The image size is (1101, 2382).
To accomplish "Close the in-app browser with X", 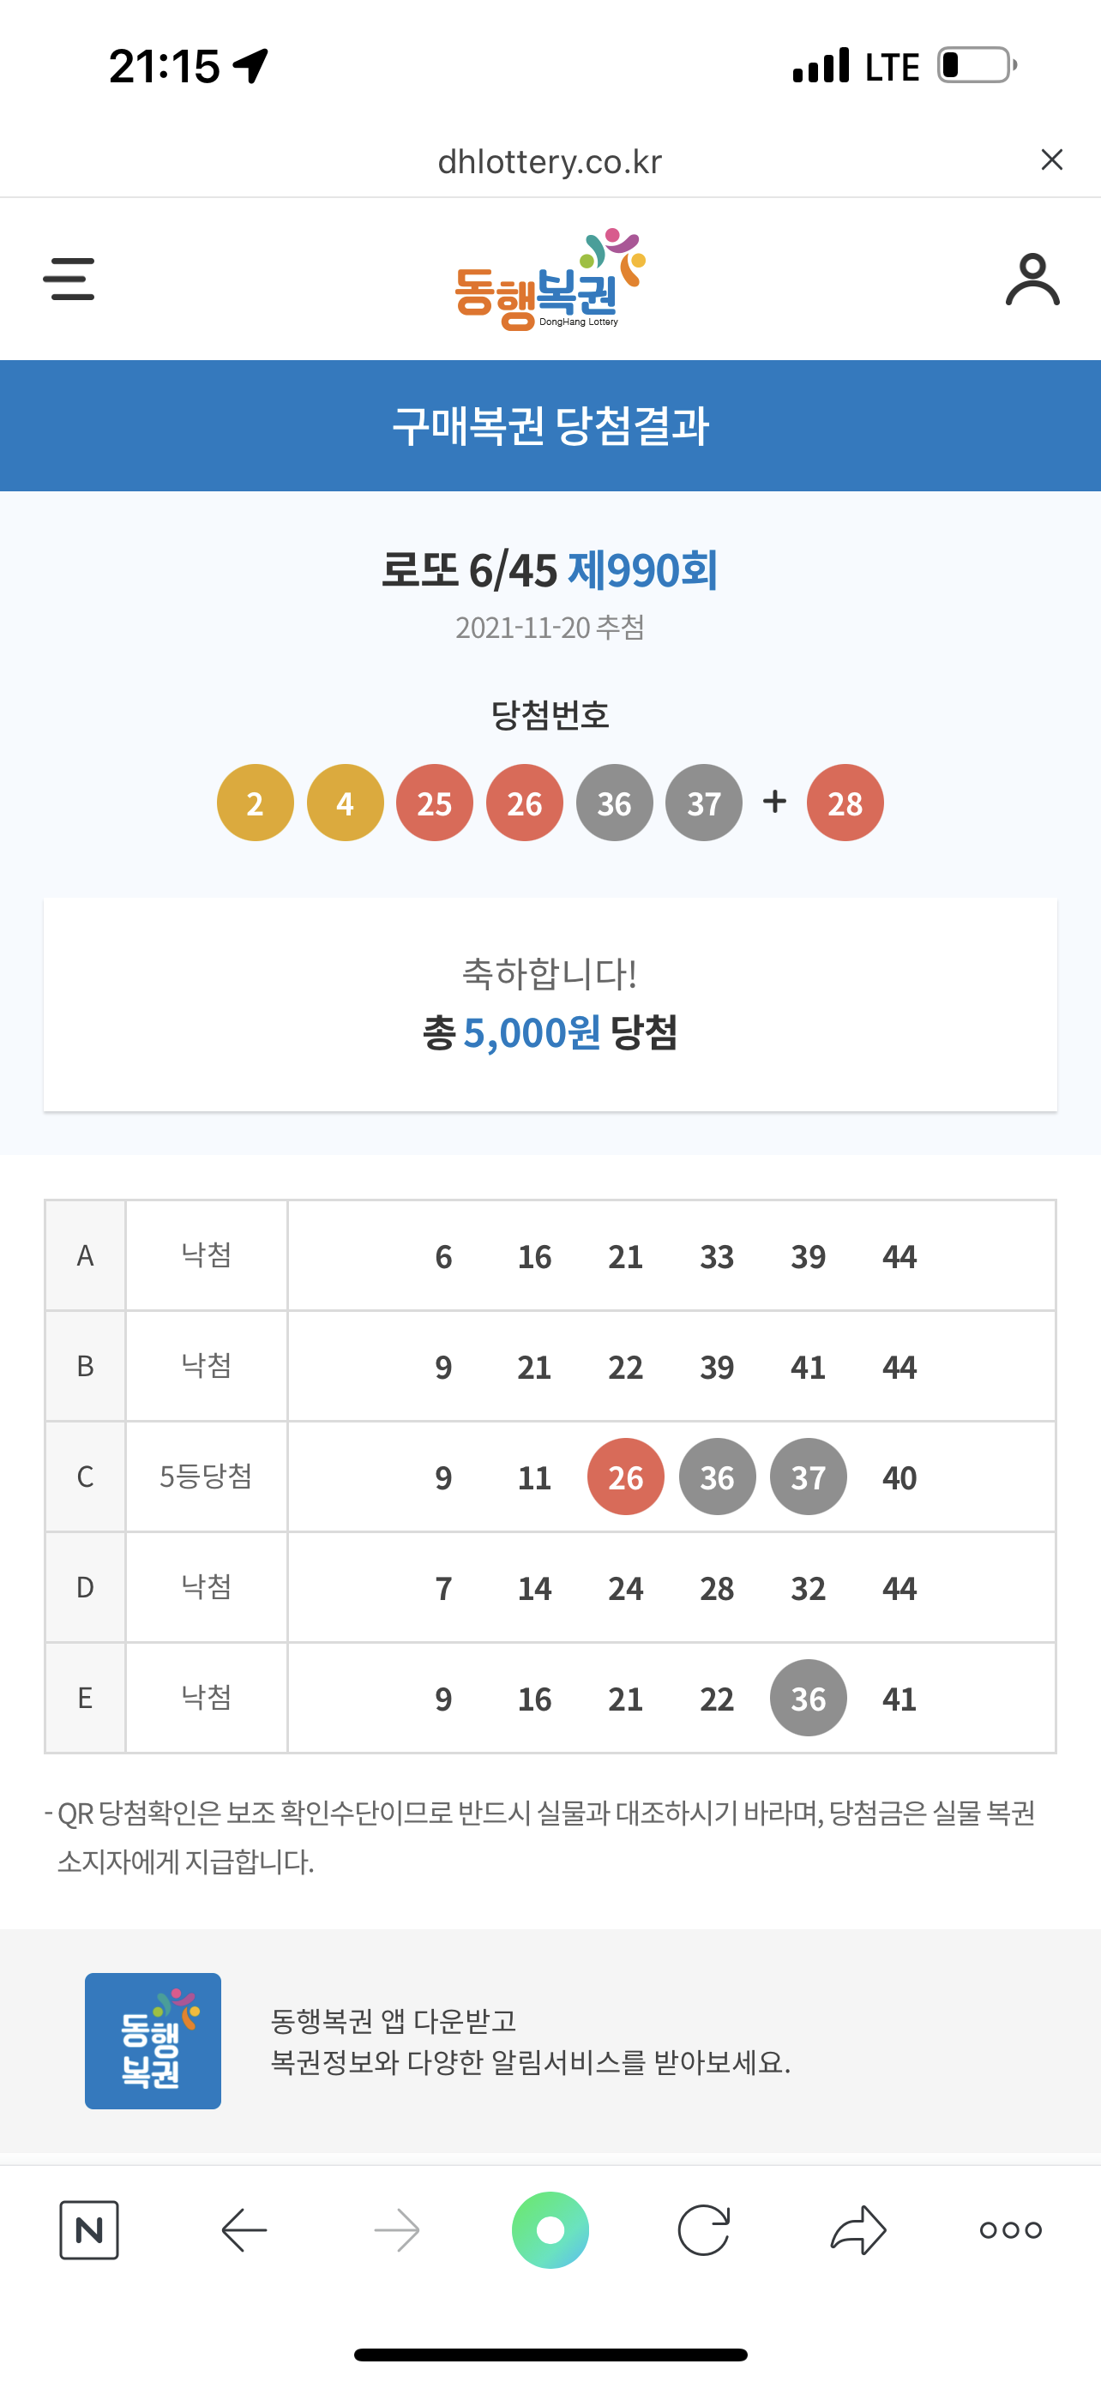I will 1051,160.
